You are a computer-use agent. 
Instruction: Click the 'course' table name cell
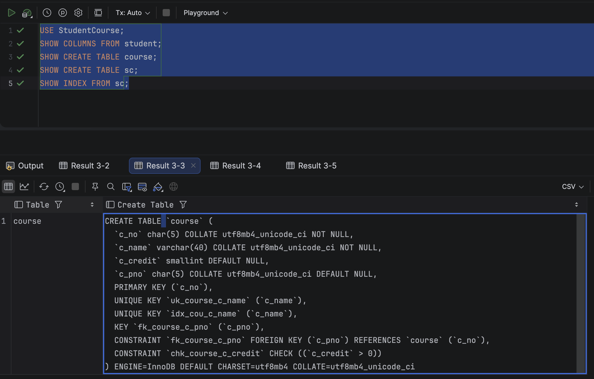click(27, 221)
